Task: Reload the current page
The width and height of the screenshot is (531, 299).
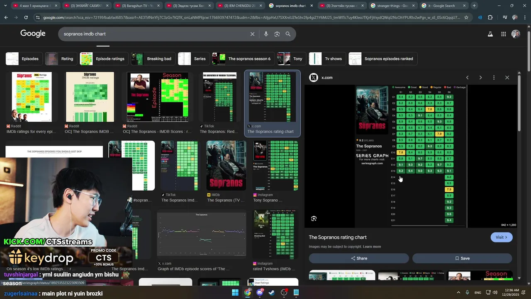Action: (x=26, y=17)
